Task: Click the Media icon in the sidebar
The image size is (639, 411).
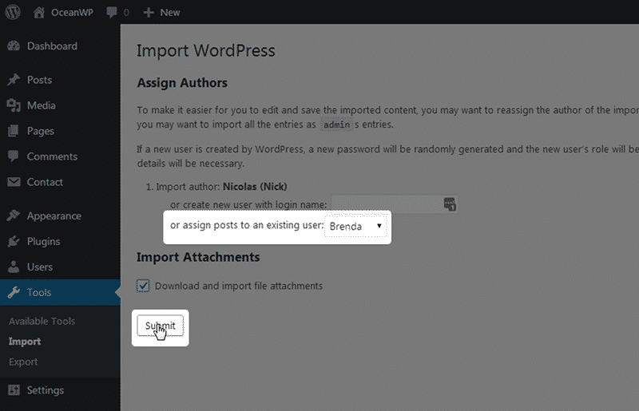Action: point(14,105)
